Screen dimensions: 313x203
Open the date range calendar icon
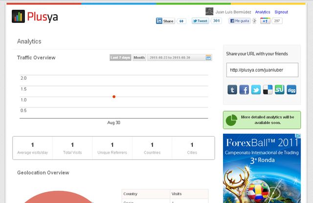click(x=209, y=58)
